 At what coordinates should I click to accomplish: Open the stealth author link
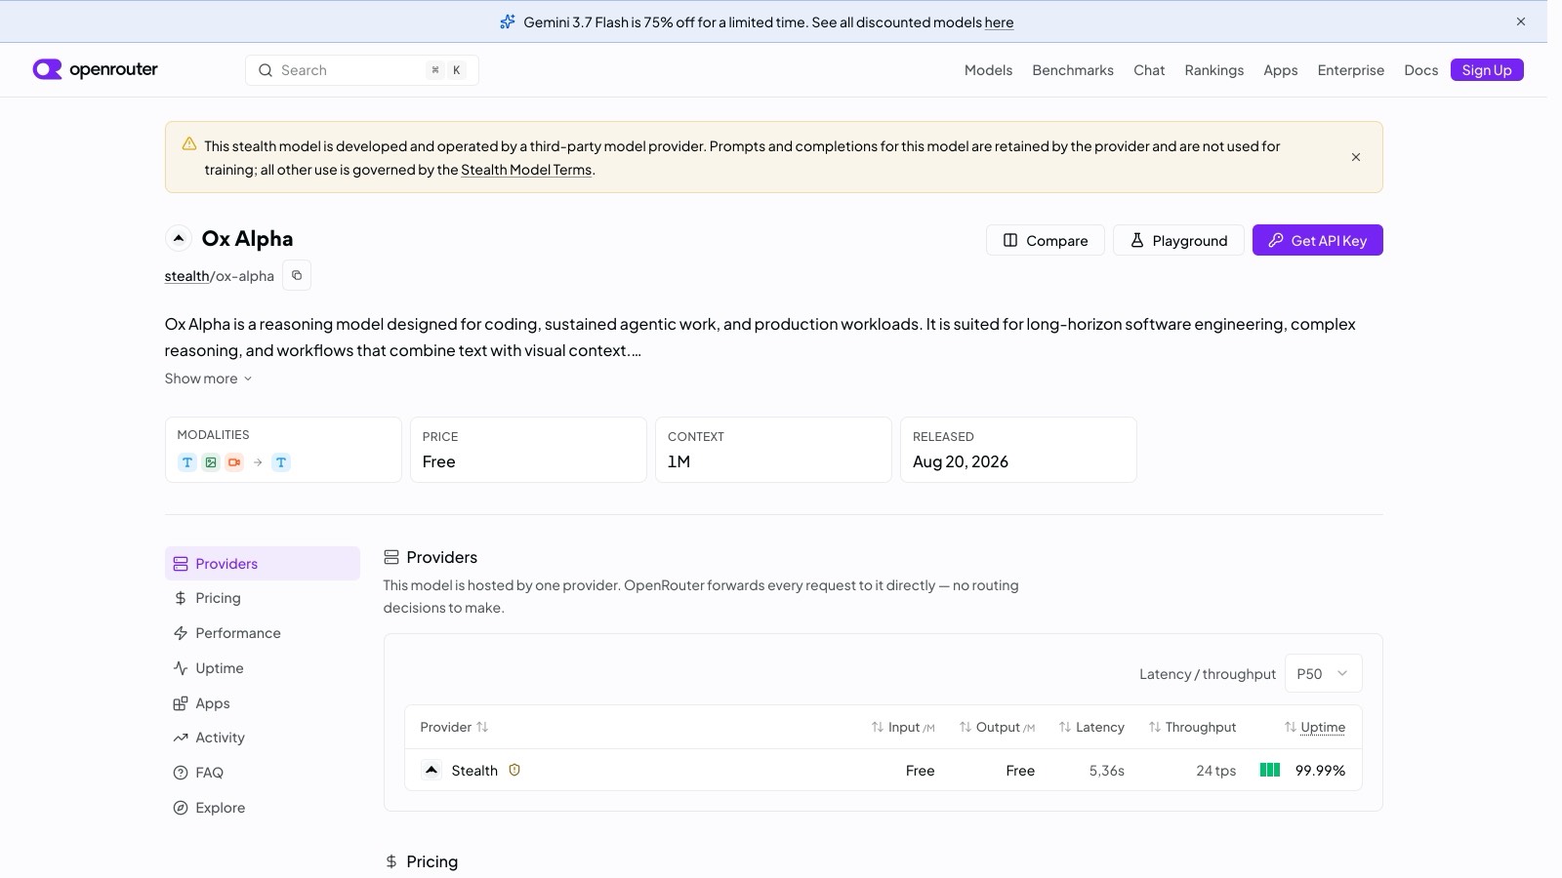(x=186, y=276)
